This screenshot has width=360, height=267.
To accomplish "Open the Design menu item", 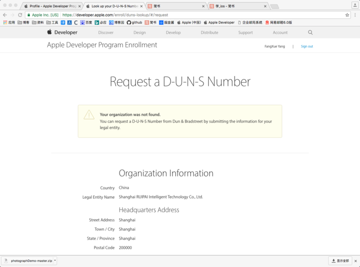I will 139,32.
